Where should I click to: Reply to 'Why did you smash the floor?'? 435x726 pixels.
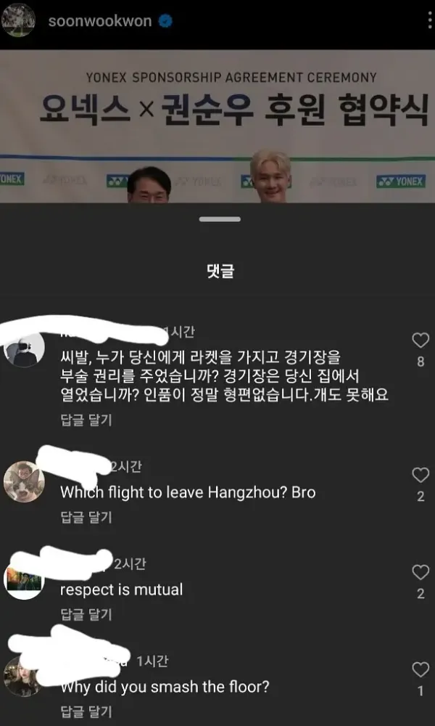pos(86,711)
